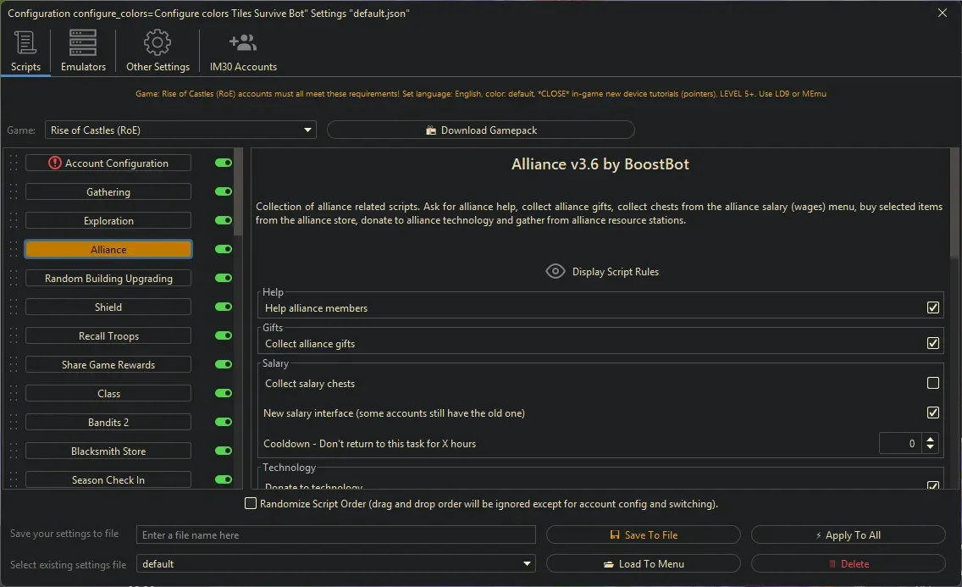This screenshot has width=962, height=587.
Task: Click the Cooldown hours number field
Action: [x=900, y=444]
